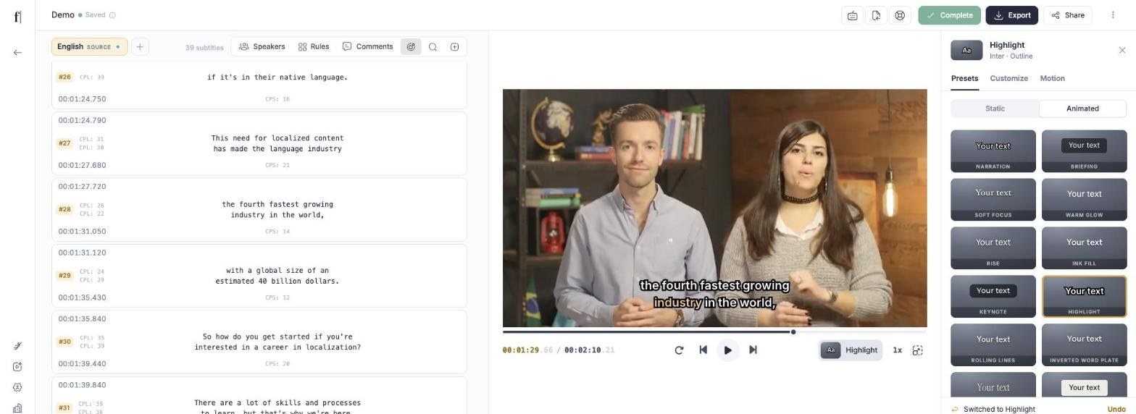Select subtitle #28 'the fourth fastest growing'
The height and width of the screenshot is (414, 1136).
(x=277, y=205)
